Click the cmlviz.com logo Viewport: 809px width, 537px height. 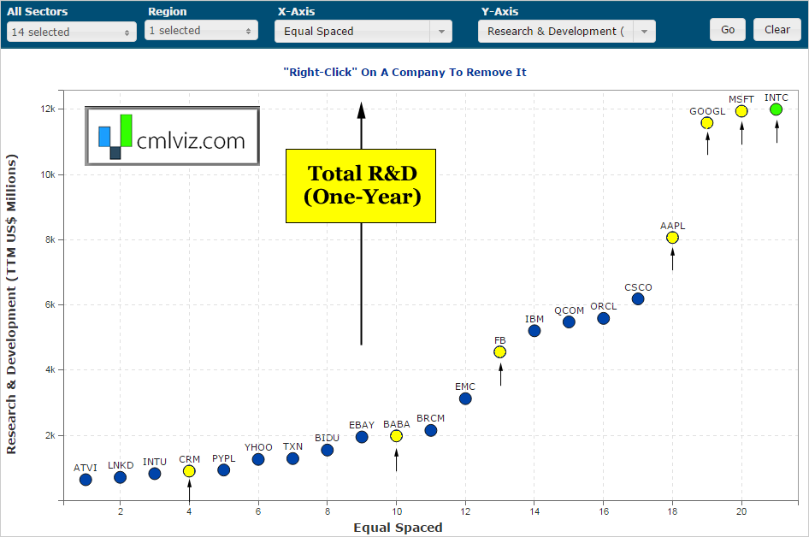[x=173, y=136]
